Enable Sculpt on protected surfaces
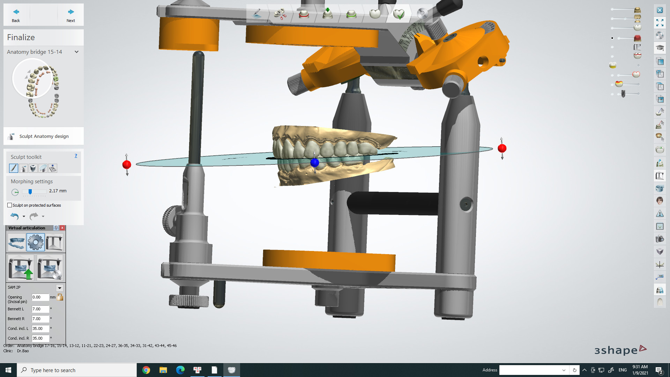 point(10,205)
